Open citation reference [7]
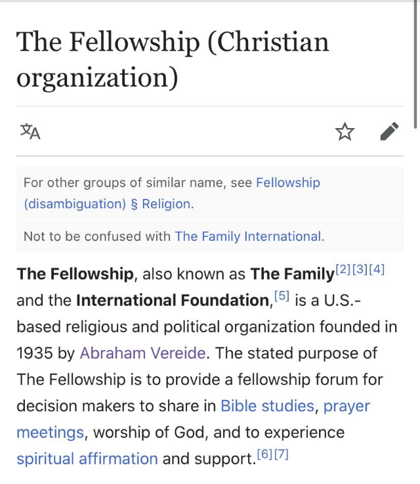Screen dimensions: 420x484 (282, 454)
